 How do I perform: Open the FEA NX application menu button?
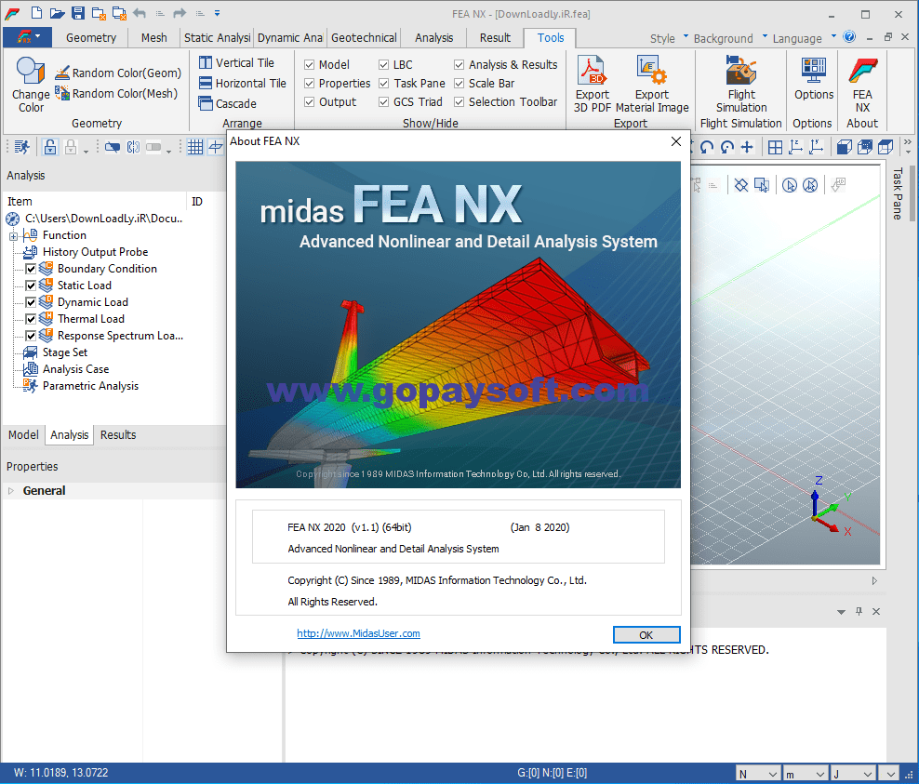pos(28,37)
